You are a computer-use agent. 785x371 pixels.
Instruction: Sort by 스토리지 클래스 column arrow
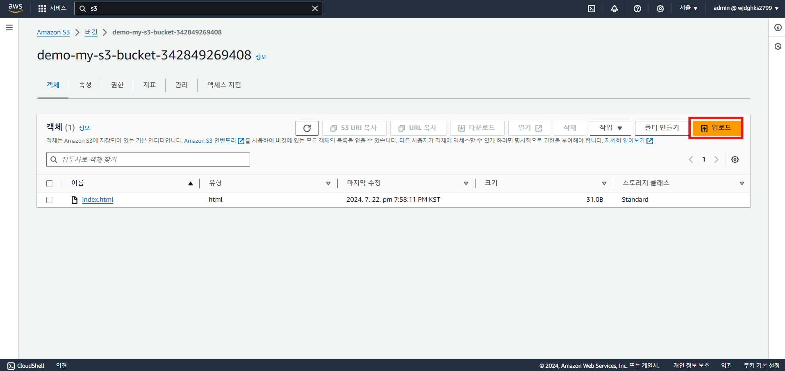click(742, 183)
